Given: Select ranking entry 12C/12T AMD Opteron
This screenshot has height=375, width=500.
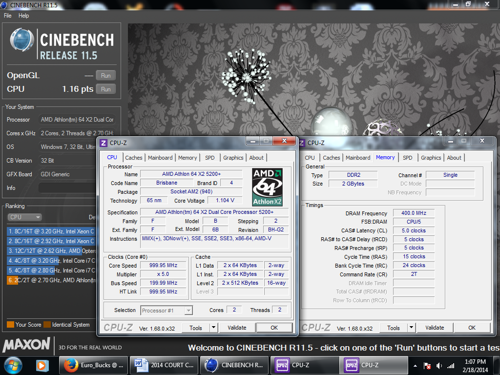Looking at the screenshot, I should tap(51, 251).
